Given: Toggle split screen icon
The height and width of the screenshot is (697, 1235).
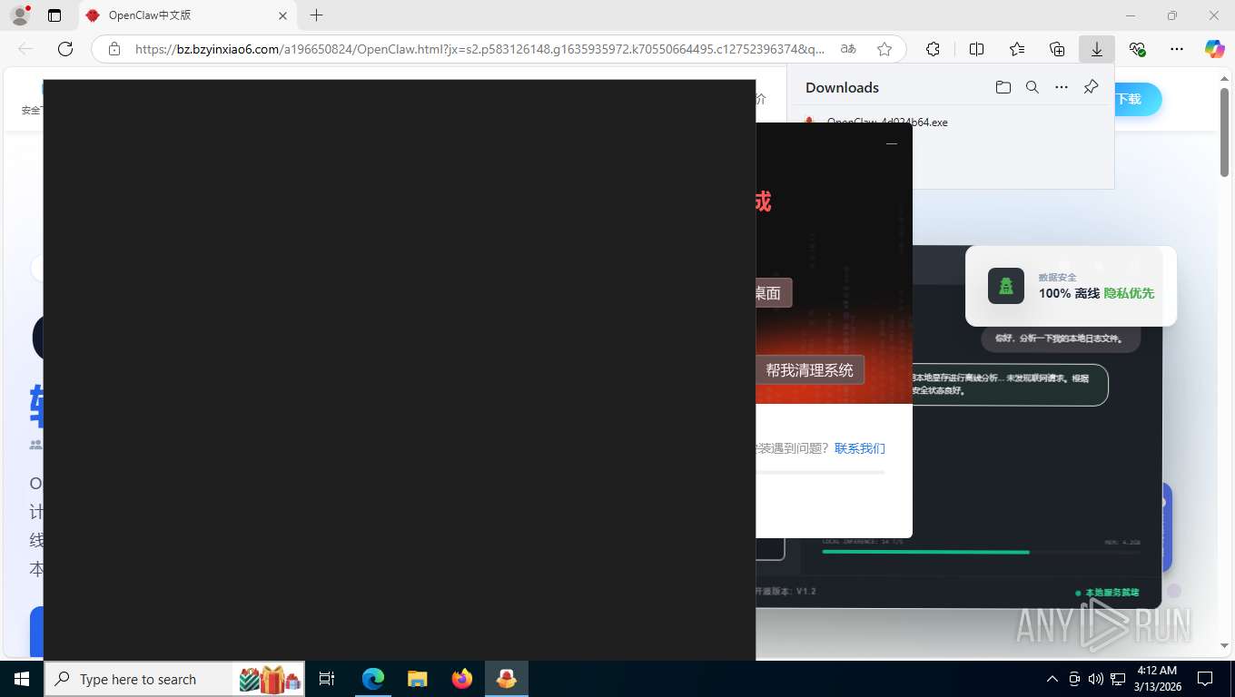Looking at the screenshot, I should tap(976, 49).
